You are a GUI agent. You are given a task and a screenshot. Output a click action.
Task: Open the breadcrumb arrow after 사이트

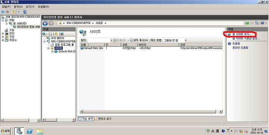pos(105,23)
